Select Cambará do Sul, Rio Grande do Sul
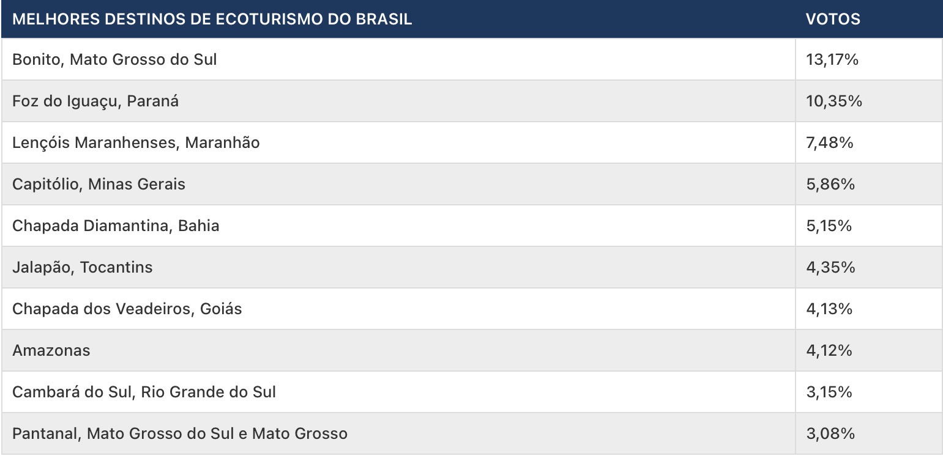Screen dimensions: 943x456 144,392
